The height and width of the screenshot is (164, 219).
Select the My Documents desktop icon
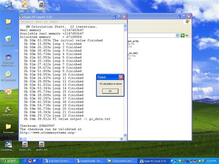(8, 76)
